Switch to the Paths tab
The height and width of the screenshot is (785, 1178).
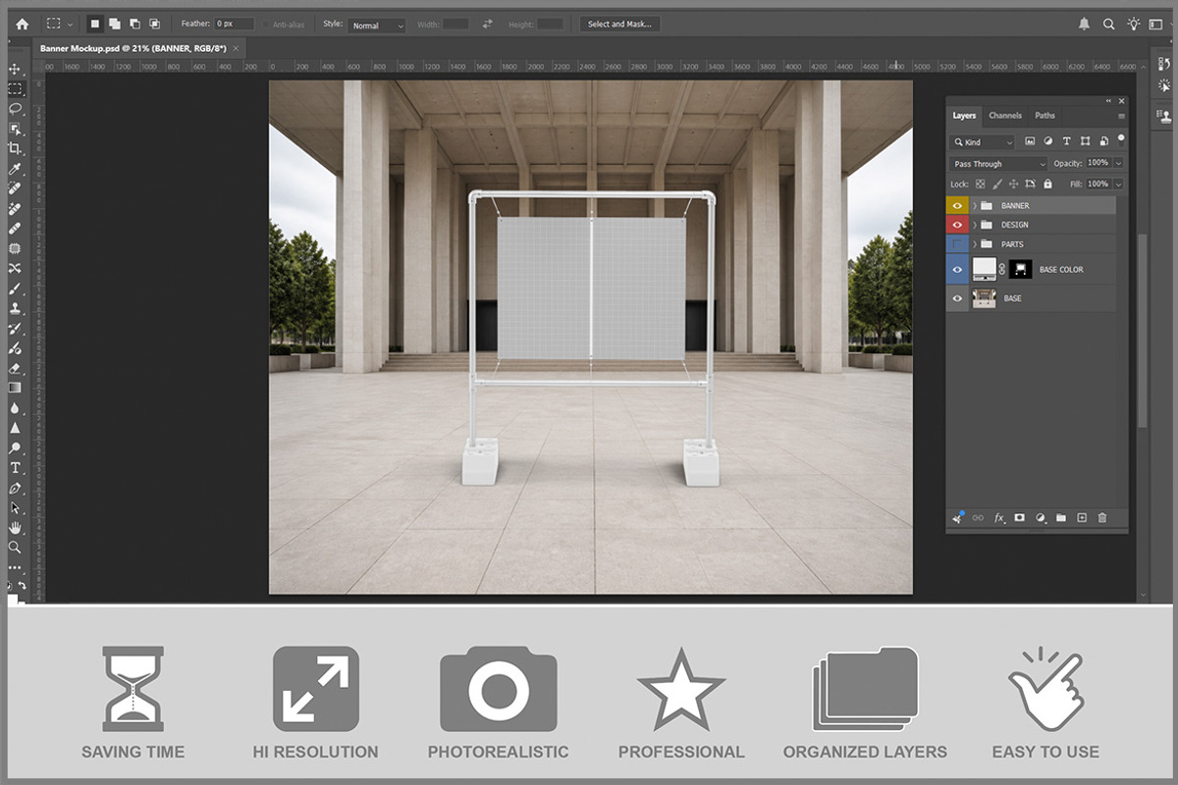coord(1045,116)
